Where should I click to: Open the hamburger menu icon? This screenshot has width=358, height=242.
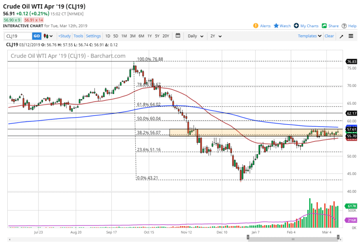point(350,36)
